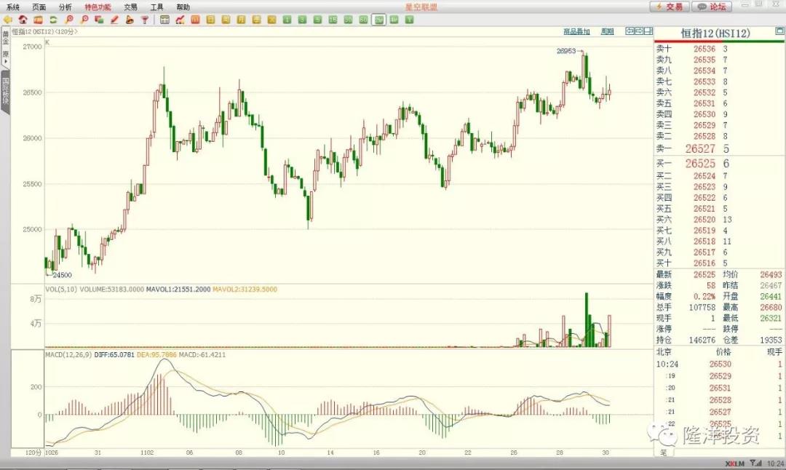Viewport: 786px width, 470px height.
Task: Click the first magnifier zoom icon
Action: click(x=68, y=20)
